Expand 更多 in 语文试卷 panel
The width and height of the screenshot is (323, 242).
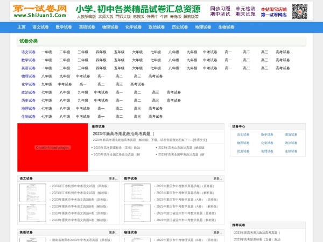coord(113,178)
